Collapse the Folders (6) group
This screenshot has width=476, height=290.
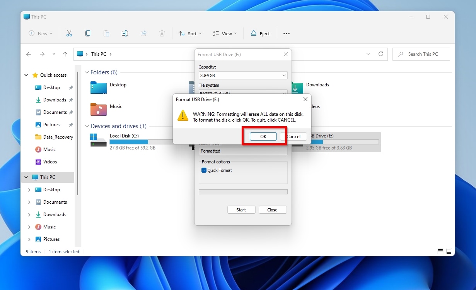pos(87,72)
